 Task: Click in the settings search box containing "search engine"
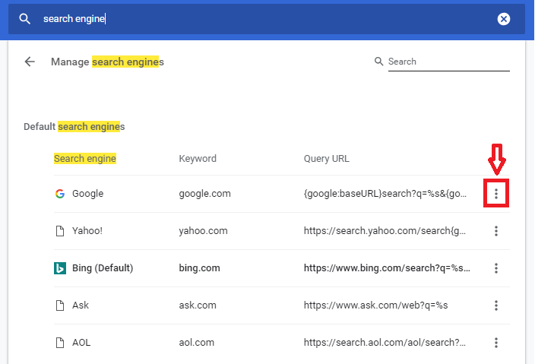pyautogui.click(x=266, y=19)
